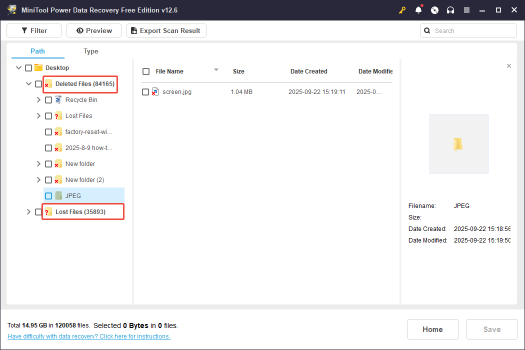Click the key icon to register license
The image size is (525, 350).
click(x=402, y=10)
